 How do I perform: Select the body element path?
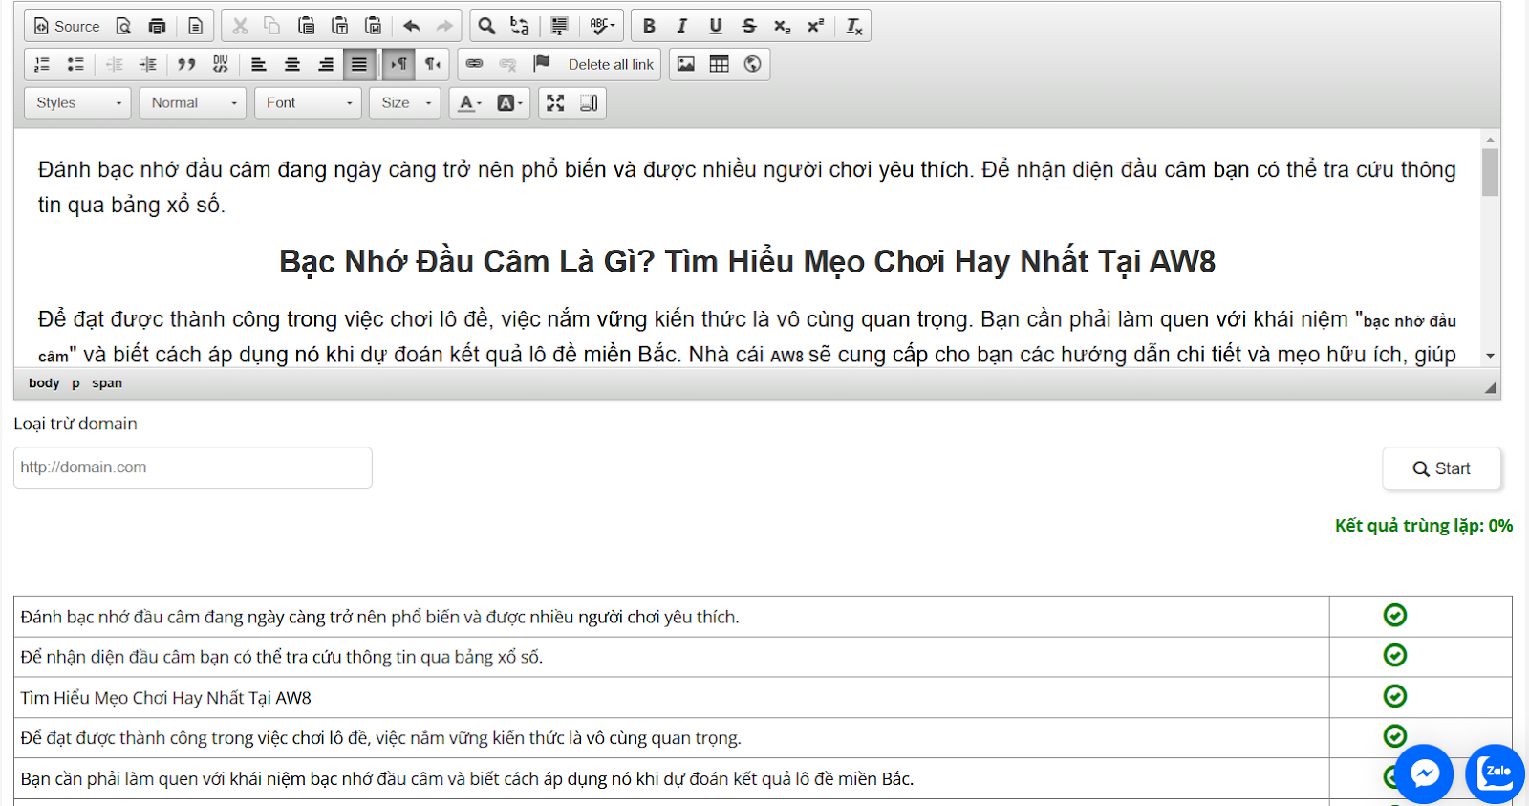(x=44, y=382)
